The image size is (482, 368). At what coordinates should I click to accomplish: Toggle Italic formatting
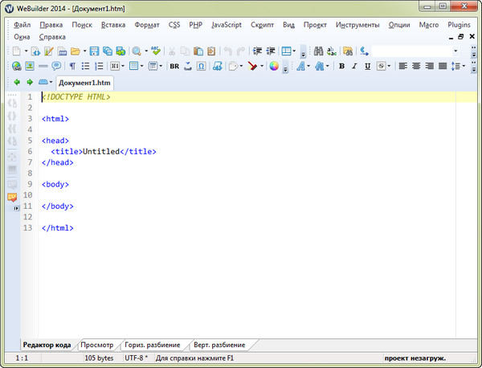click(354, 66)
